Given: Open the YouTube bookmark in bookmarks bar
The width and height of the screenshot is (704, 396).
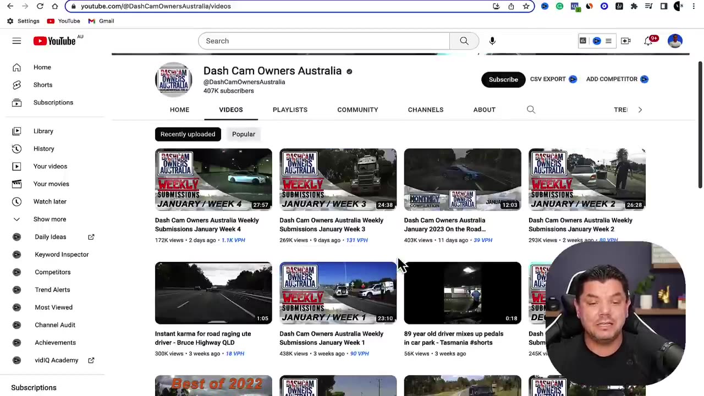Looking at the screenshot, I should [x=63, y=21].
